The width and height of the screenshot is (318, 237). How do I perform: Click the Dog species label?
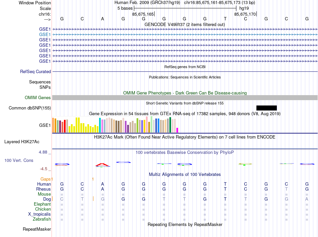47,199
